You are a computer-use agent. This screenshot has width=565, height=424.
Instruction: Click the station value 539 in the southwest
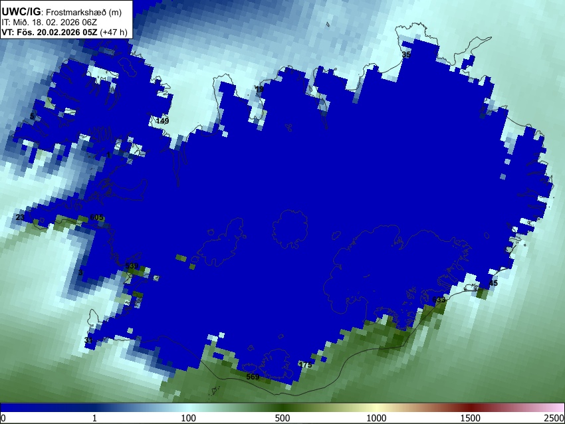[132, 266]
